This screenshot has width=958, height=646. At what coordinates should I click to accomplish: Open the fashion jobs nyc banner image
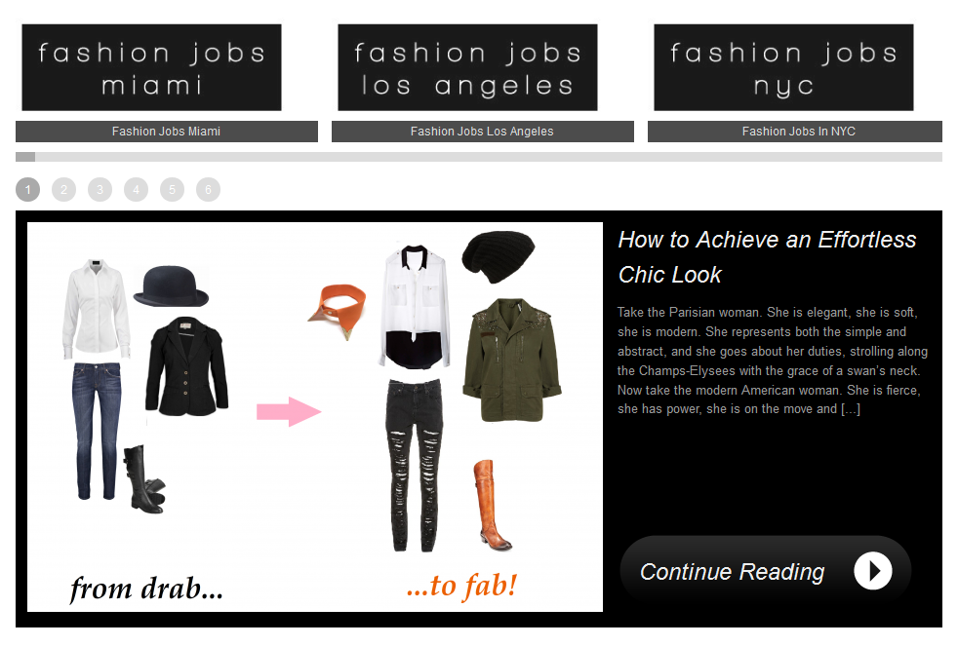[x=783, y=67]
